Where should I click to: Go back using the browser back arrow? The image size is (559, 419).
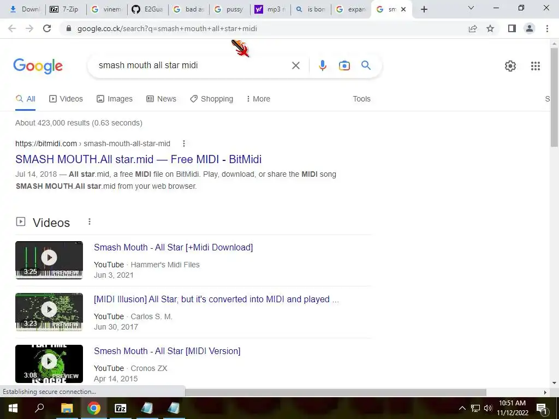coord(12,28)
